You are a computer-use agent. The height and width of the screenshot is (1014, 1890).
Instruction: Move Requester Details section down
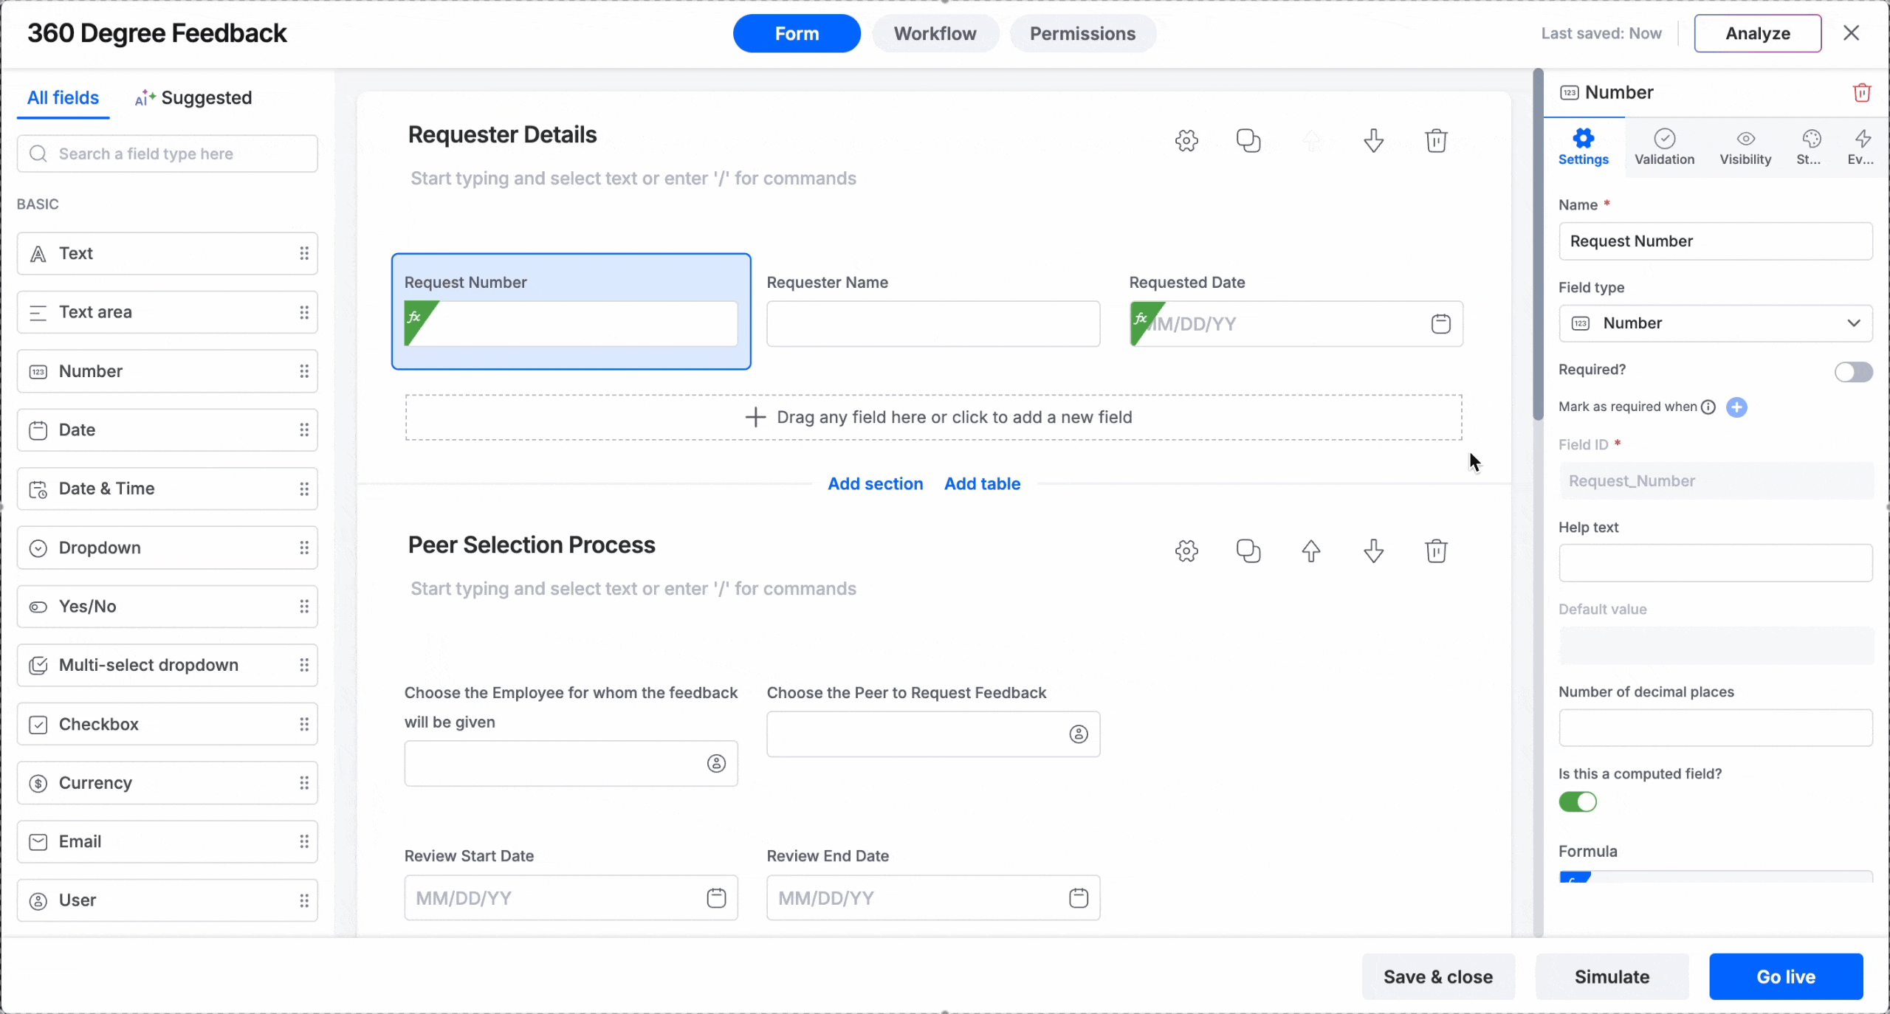click(1373, 140)
